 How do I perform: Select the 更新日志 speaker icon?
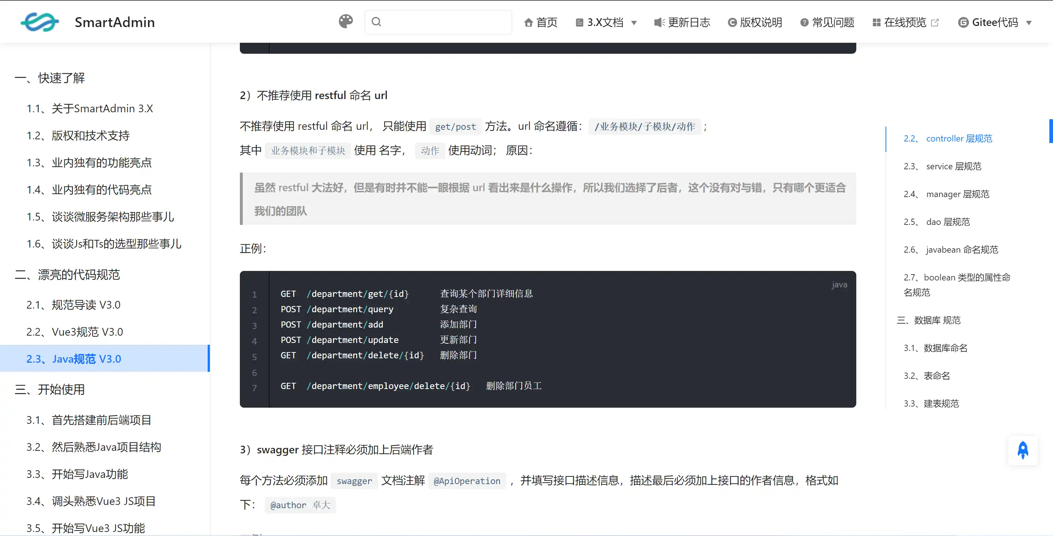click(x=659, y=23)
